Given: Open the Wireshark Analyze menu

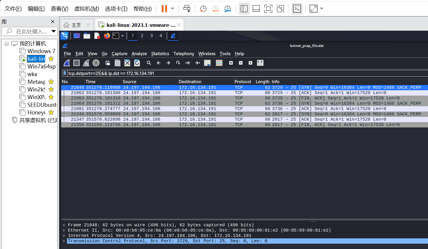Looking at the screenshot, I should tap(139, 54).
